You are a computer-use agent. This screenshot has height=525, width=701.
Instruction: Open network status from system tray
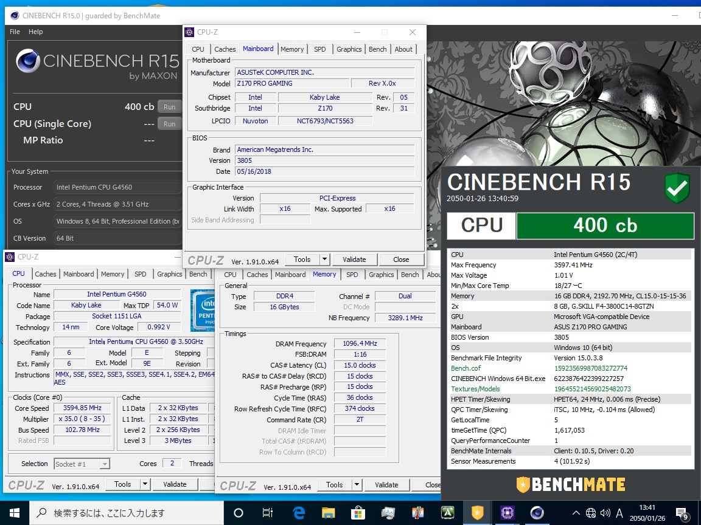pos(591,513)
